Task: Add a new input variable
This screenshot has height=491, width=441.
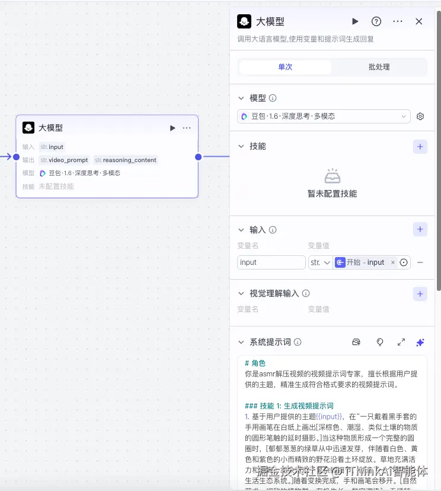Action: tap(420, 229)
